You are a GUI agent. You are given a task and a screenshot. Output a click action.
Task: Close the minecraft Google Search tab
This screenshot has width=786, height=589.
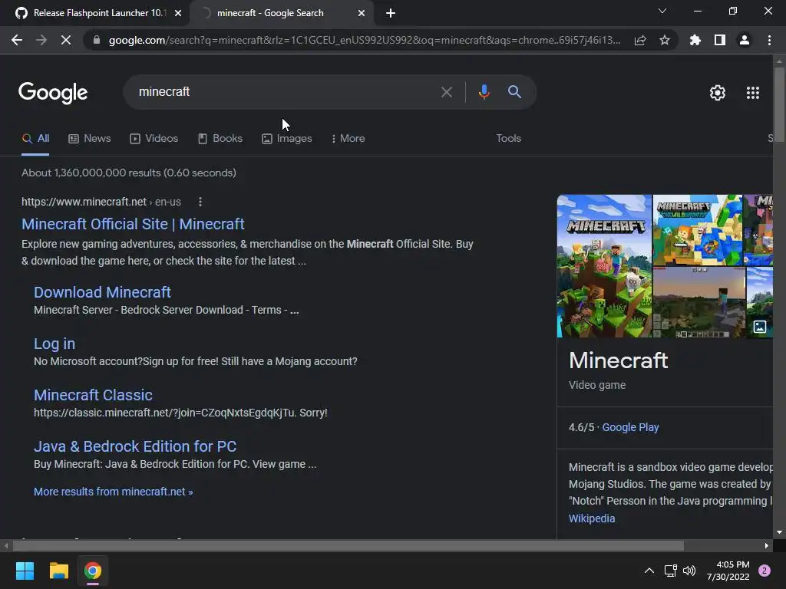click(x=362, y=13)
